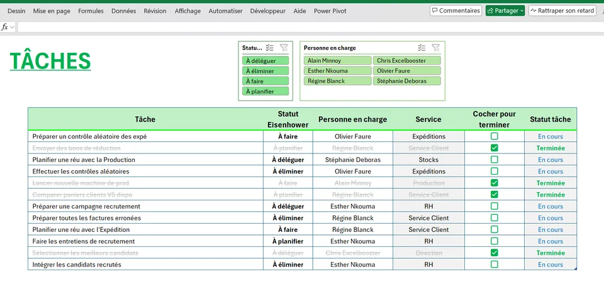604x289 pixels.
Task: Check the box for Effectuer les contrôles aléatoires
Action: [495, 171]
